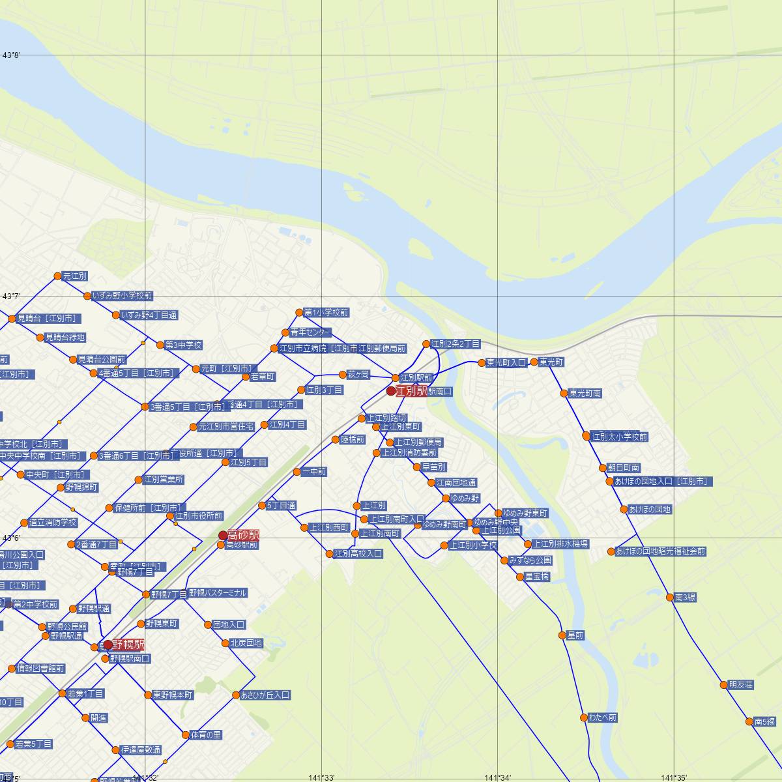Click the orange 元江別 bus stop dot

click(57, 276)
